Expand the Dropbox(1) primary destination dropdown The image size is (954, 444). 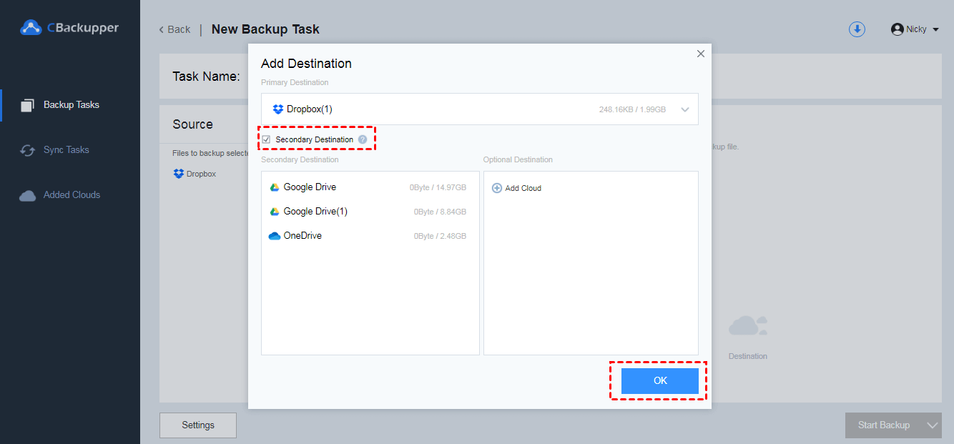684,109
